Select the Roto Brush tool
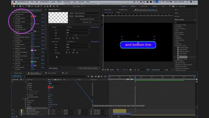Viewport: 209px width, 118px height. tap(54, 6)
